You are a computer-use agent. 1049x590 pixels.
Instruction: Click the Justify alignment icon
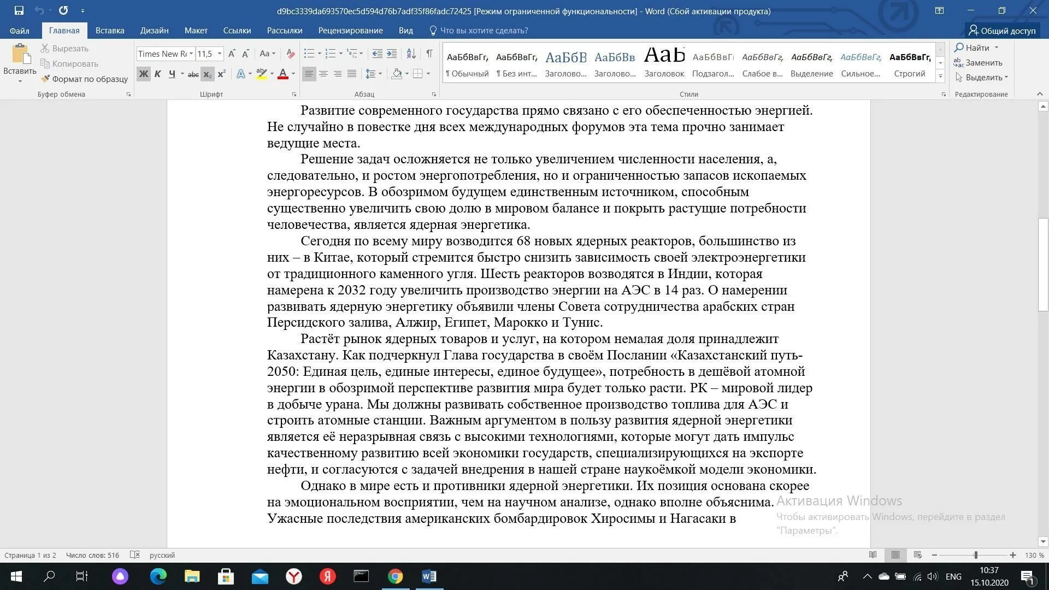[352, 74]
